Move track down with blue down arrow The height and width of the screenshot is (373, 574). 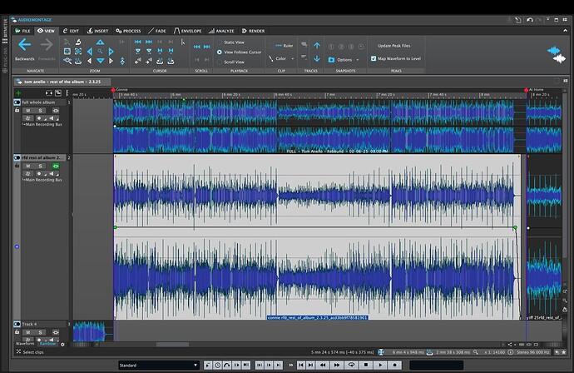tap(317, 58)
